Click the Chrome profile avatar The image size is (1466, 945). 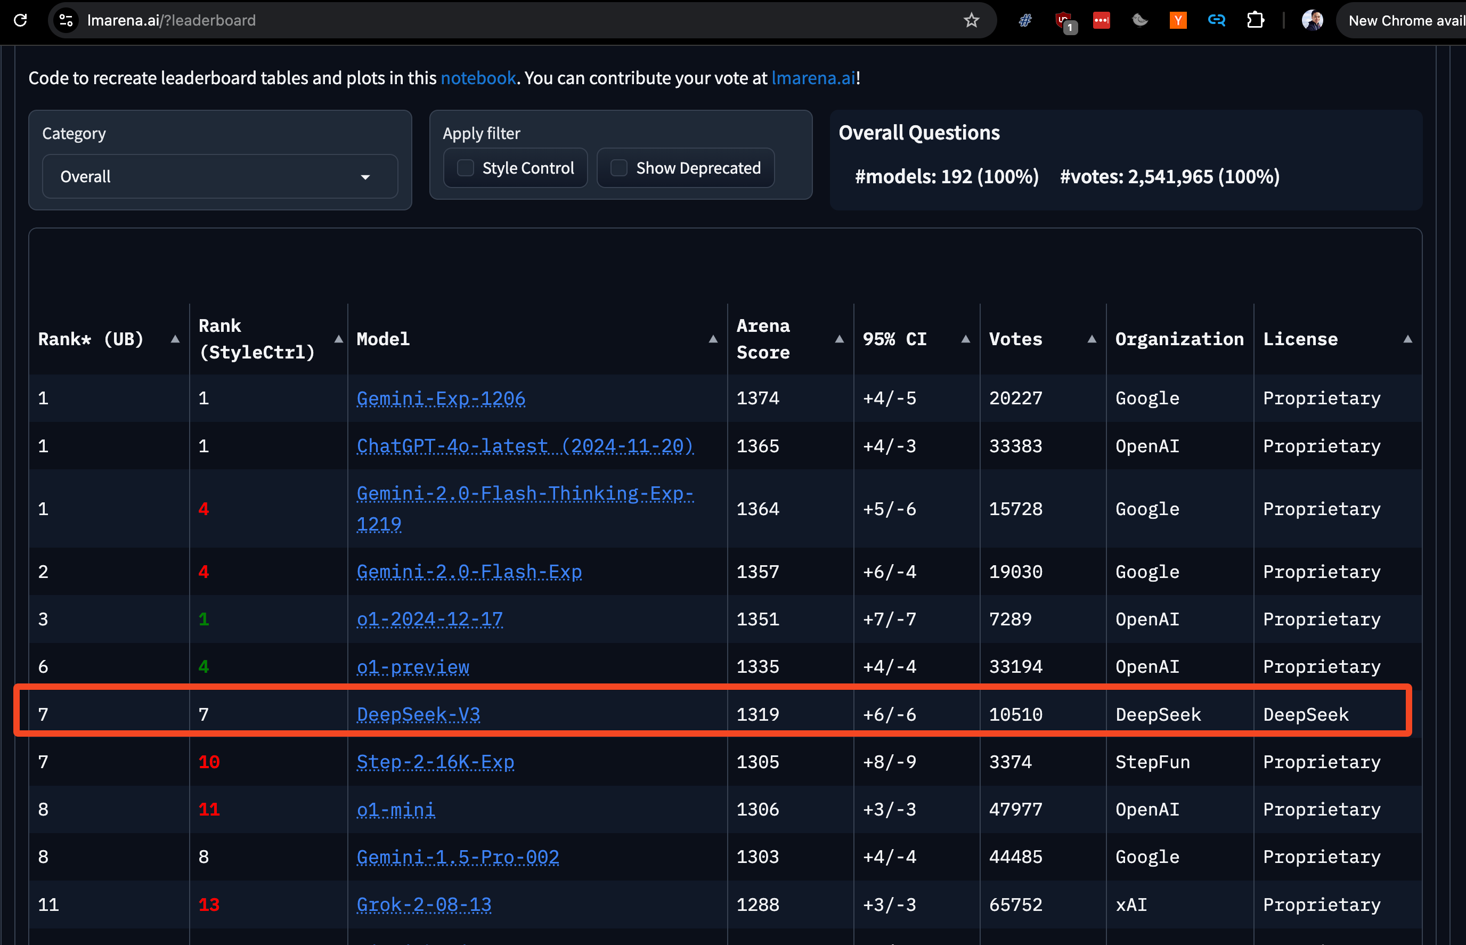[x=1312, y=20]
